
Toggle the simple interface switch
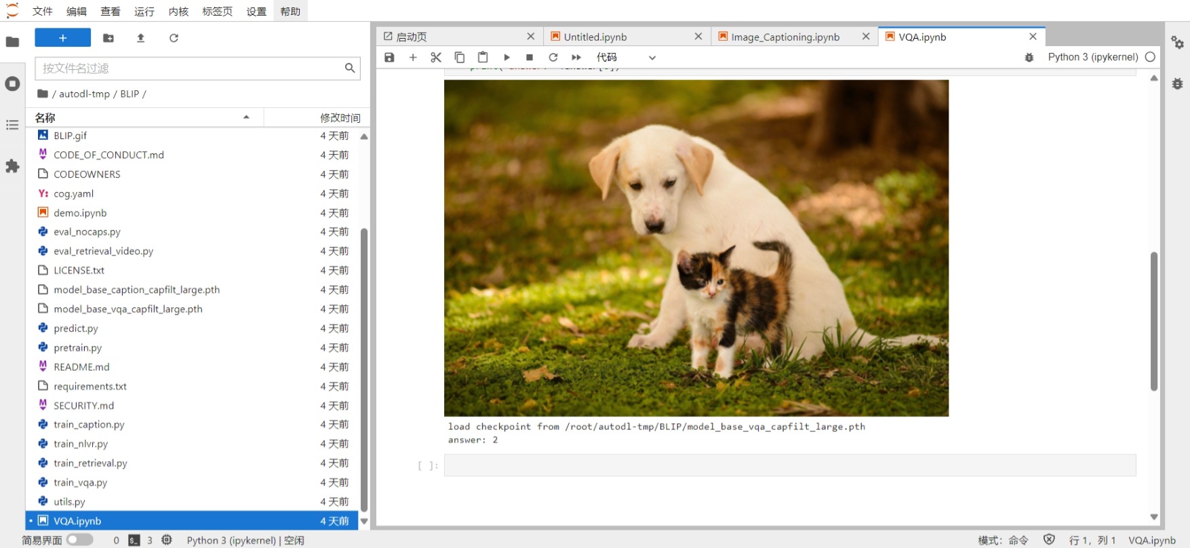pos(79,540)
